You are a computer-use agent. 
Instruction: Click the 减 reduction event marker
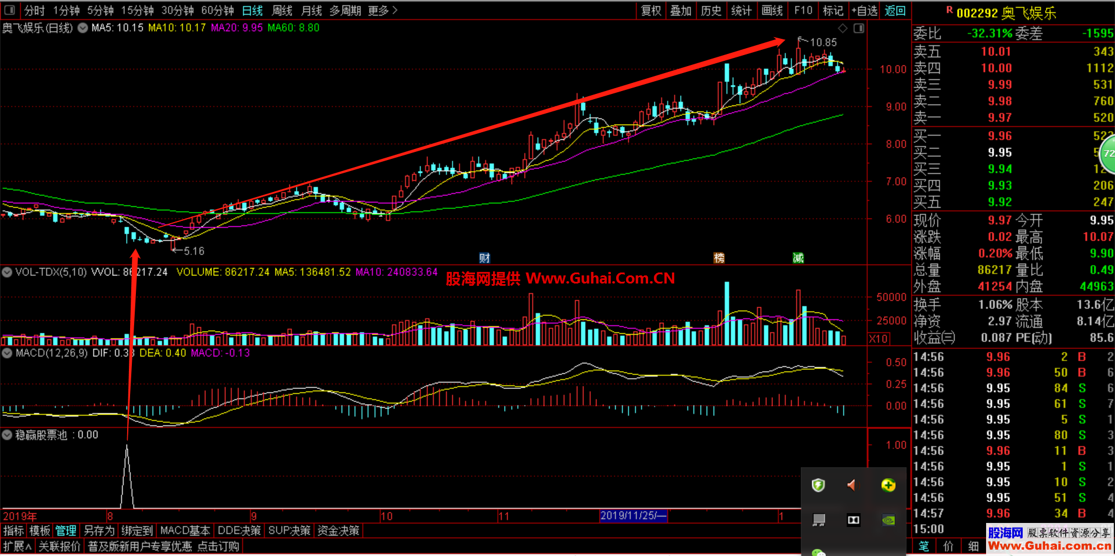point(799,258)
